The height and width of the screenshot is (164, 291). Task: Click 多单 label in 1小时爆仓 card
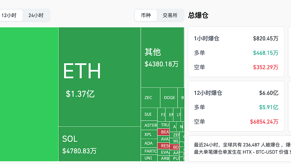coord(199,53)
